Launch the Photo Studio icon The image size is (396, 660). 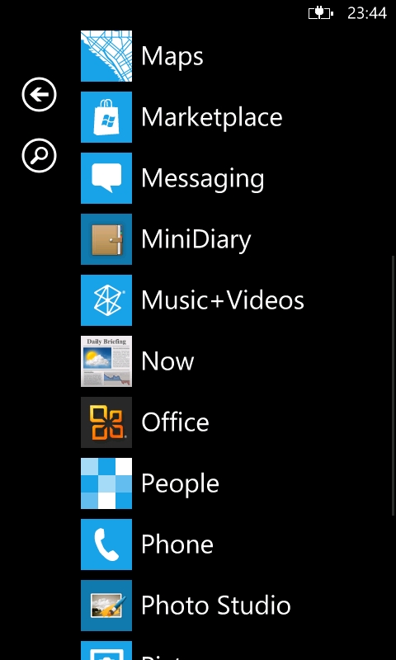[106, 606]
